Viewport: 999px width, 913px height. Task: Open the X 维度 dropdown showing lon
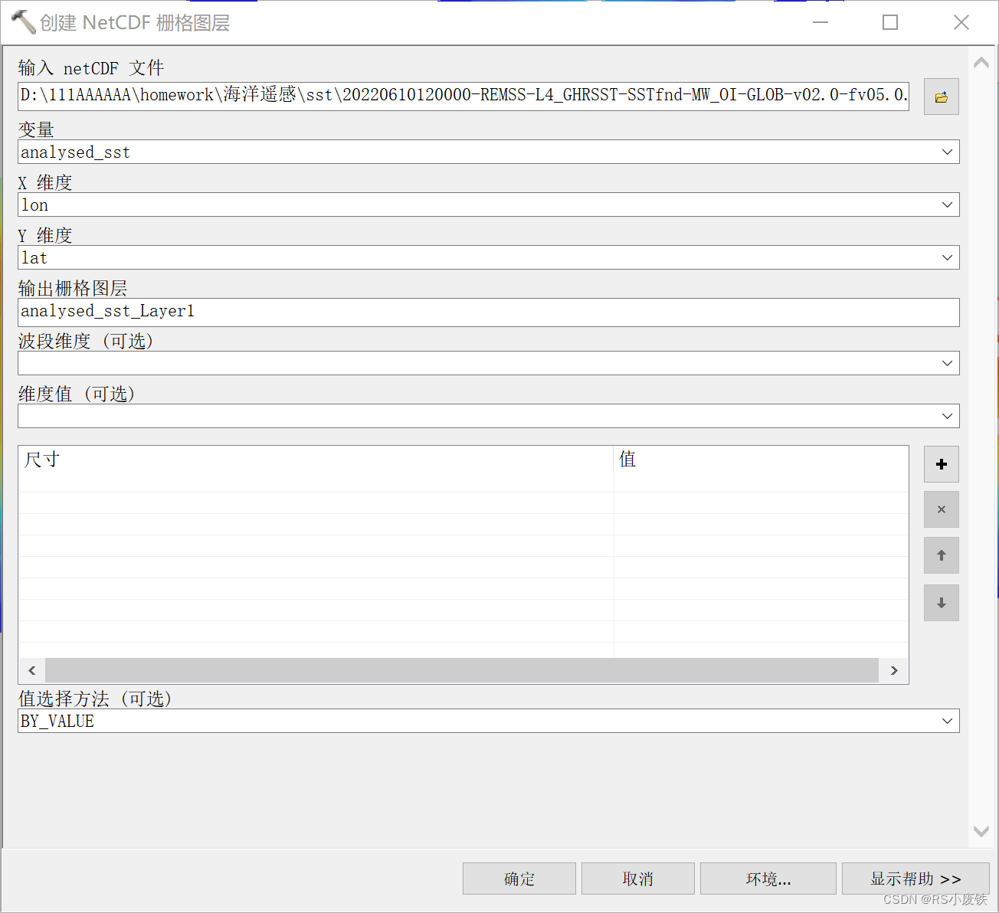tap(948, 205)
